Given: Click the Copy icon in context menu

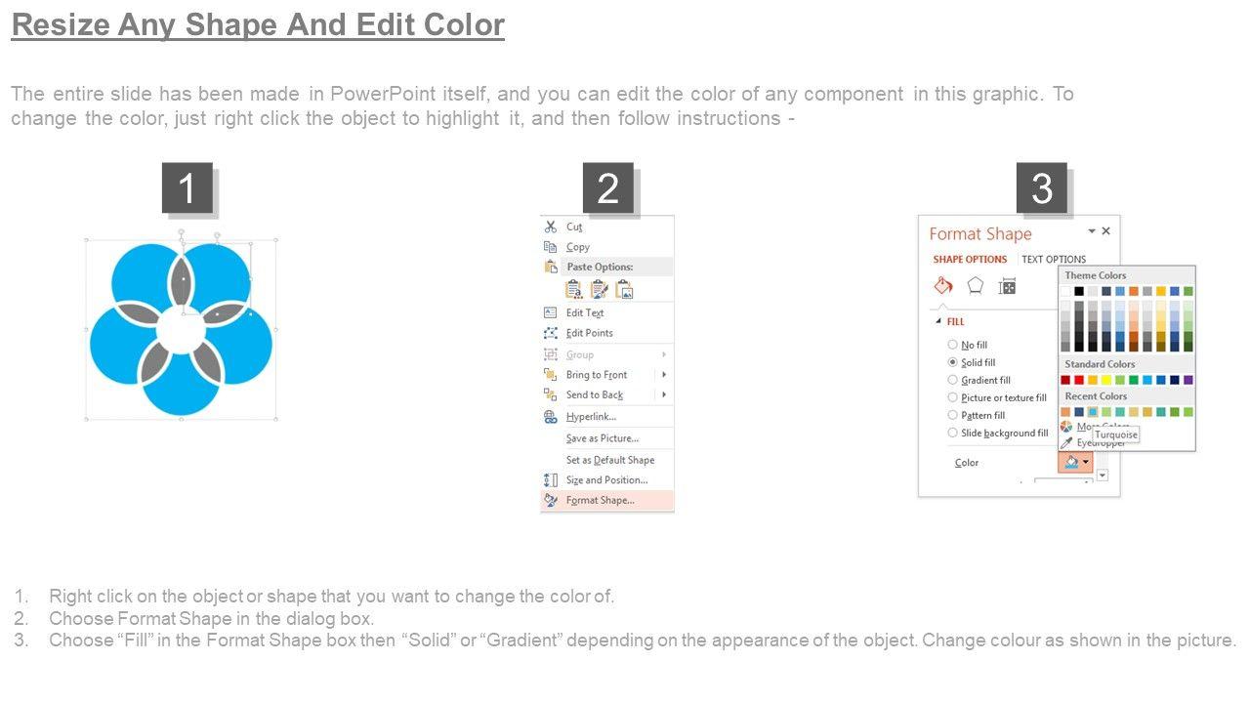Looking at the screenshot, I should click(x=550, y=247).
